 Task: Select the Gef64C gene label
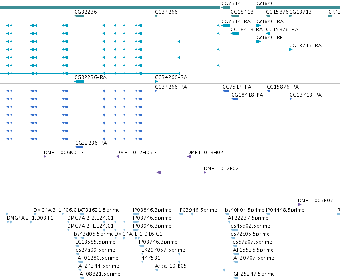click(265, 4)
